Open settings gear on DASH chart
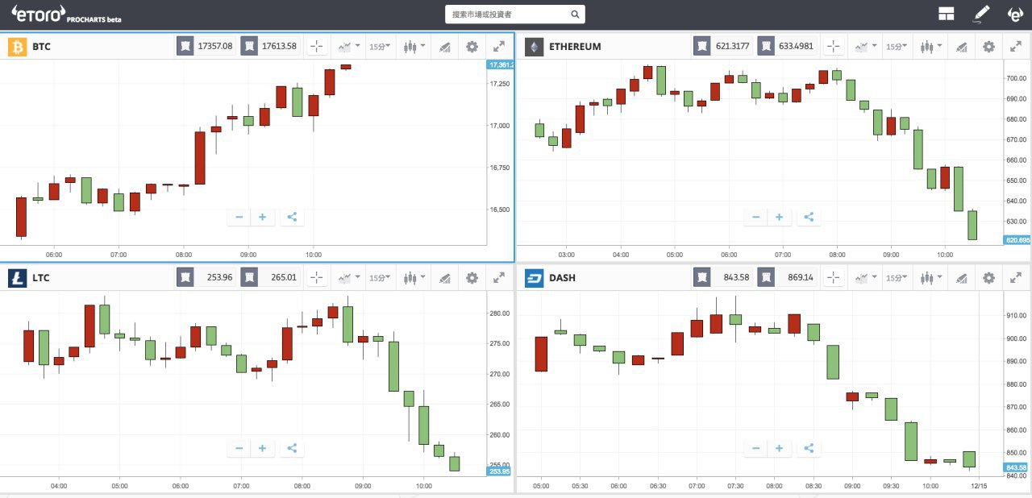The image size is (1032, 498). pos(988,278)
